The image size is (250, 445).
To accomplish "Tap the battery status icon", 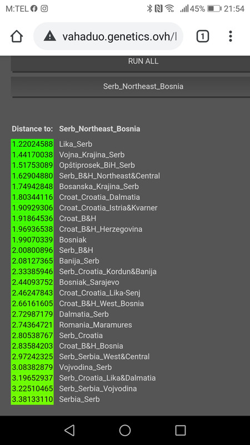I will click(214, 9).
